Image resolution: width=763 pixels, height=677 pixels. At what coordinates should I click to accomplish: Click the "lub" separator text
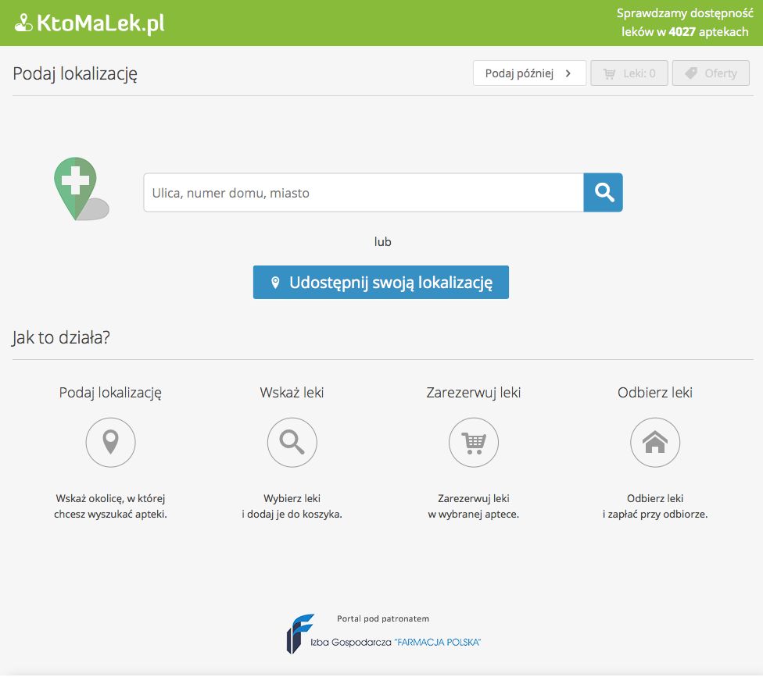point(382,241)
